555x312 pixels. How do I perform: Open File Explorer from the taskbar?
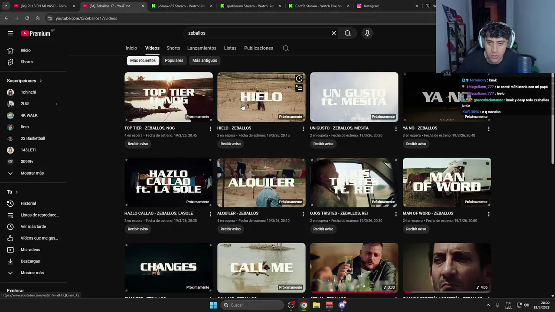coord(317,305)
